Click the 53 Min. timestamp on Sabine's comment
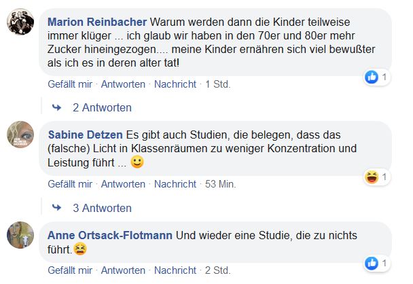Image resolution: width=413 pixels, height=284 pixels. (x=220, y=184)
